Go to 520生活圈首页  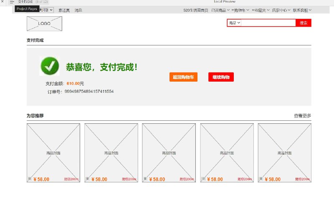click(x=195, y=10)
